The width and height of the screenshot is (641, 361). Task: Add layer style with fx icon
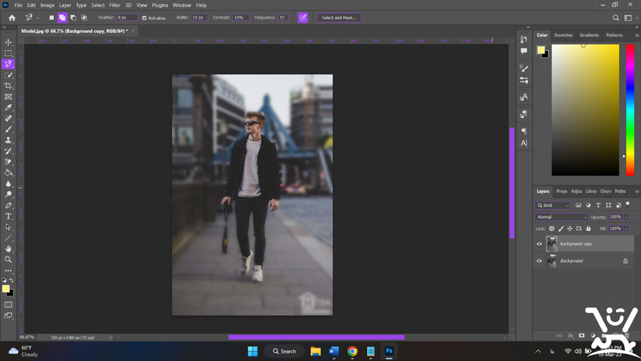(x=570, y=335)
